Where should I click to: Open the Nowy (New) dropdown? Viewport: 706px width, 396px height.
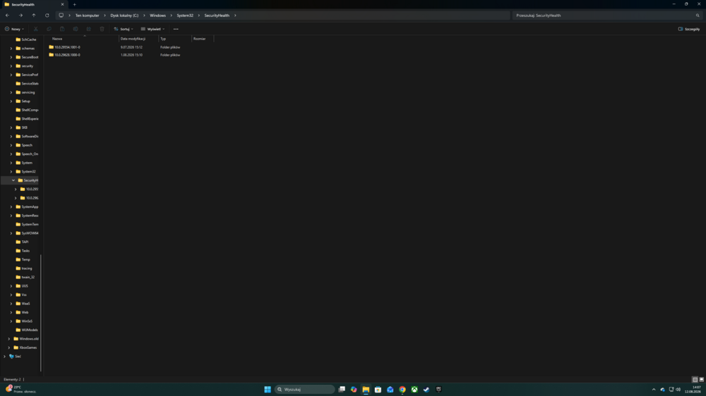coord(14,29)
